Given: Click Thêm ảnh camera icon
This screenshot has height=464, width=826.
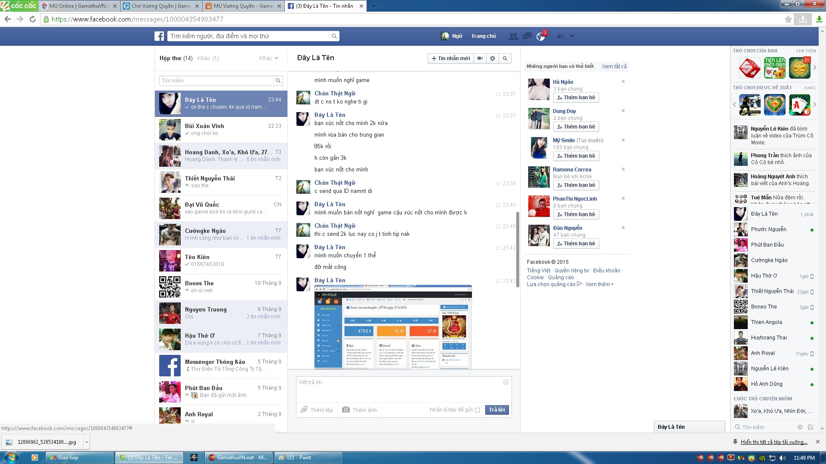Looking at the screenshot, I should [x=346, y=410].
